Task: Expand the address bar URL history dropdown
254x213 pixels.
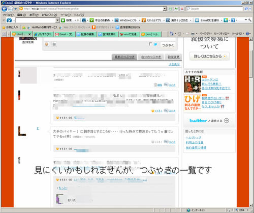Action: coord(165,9)
